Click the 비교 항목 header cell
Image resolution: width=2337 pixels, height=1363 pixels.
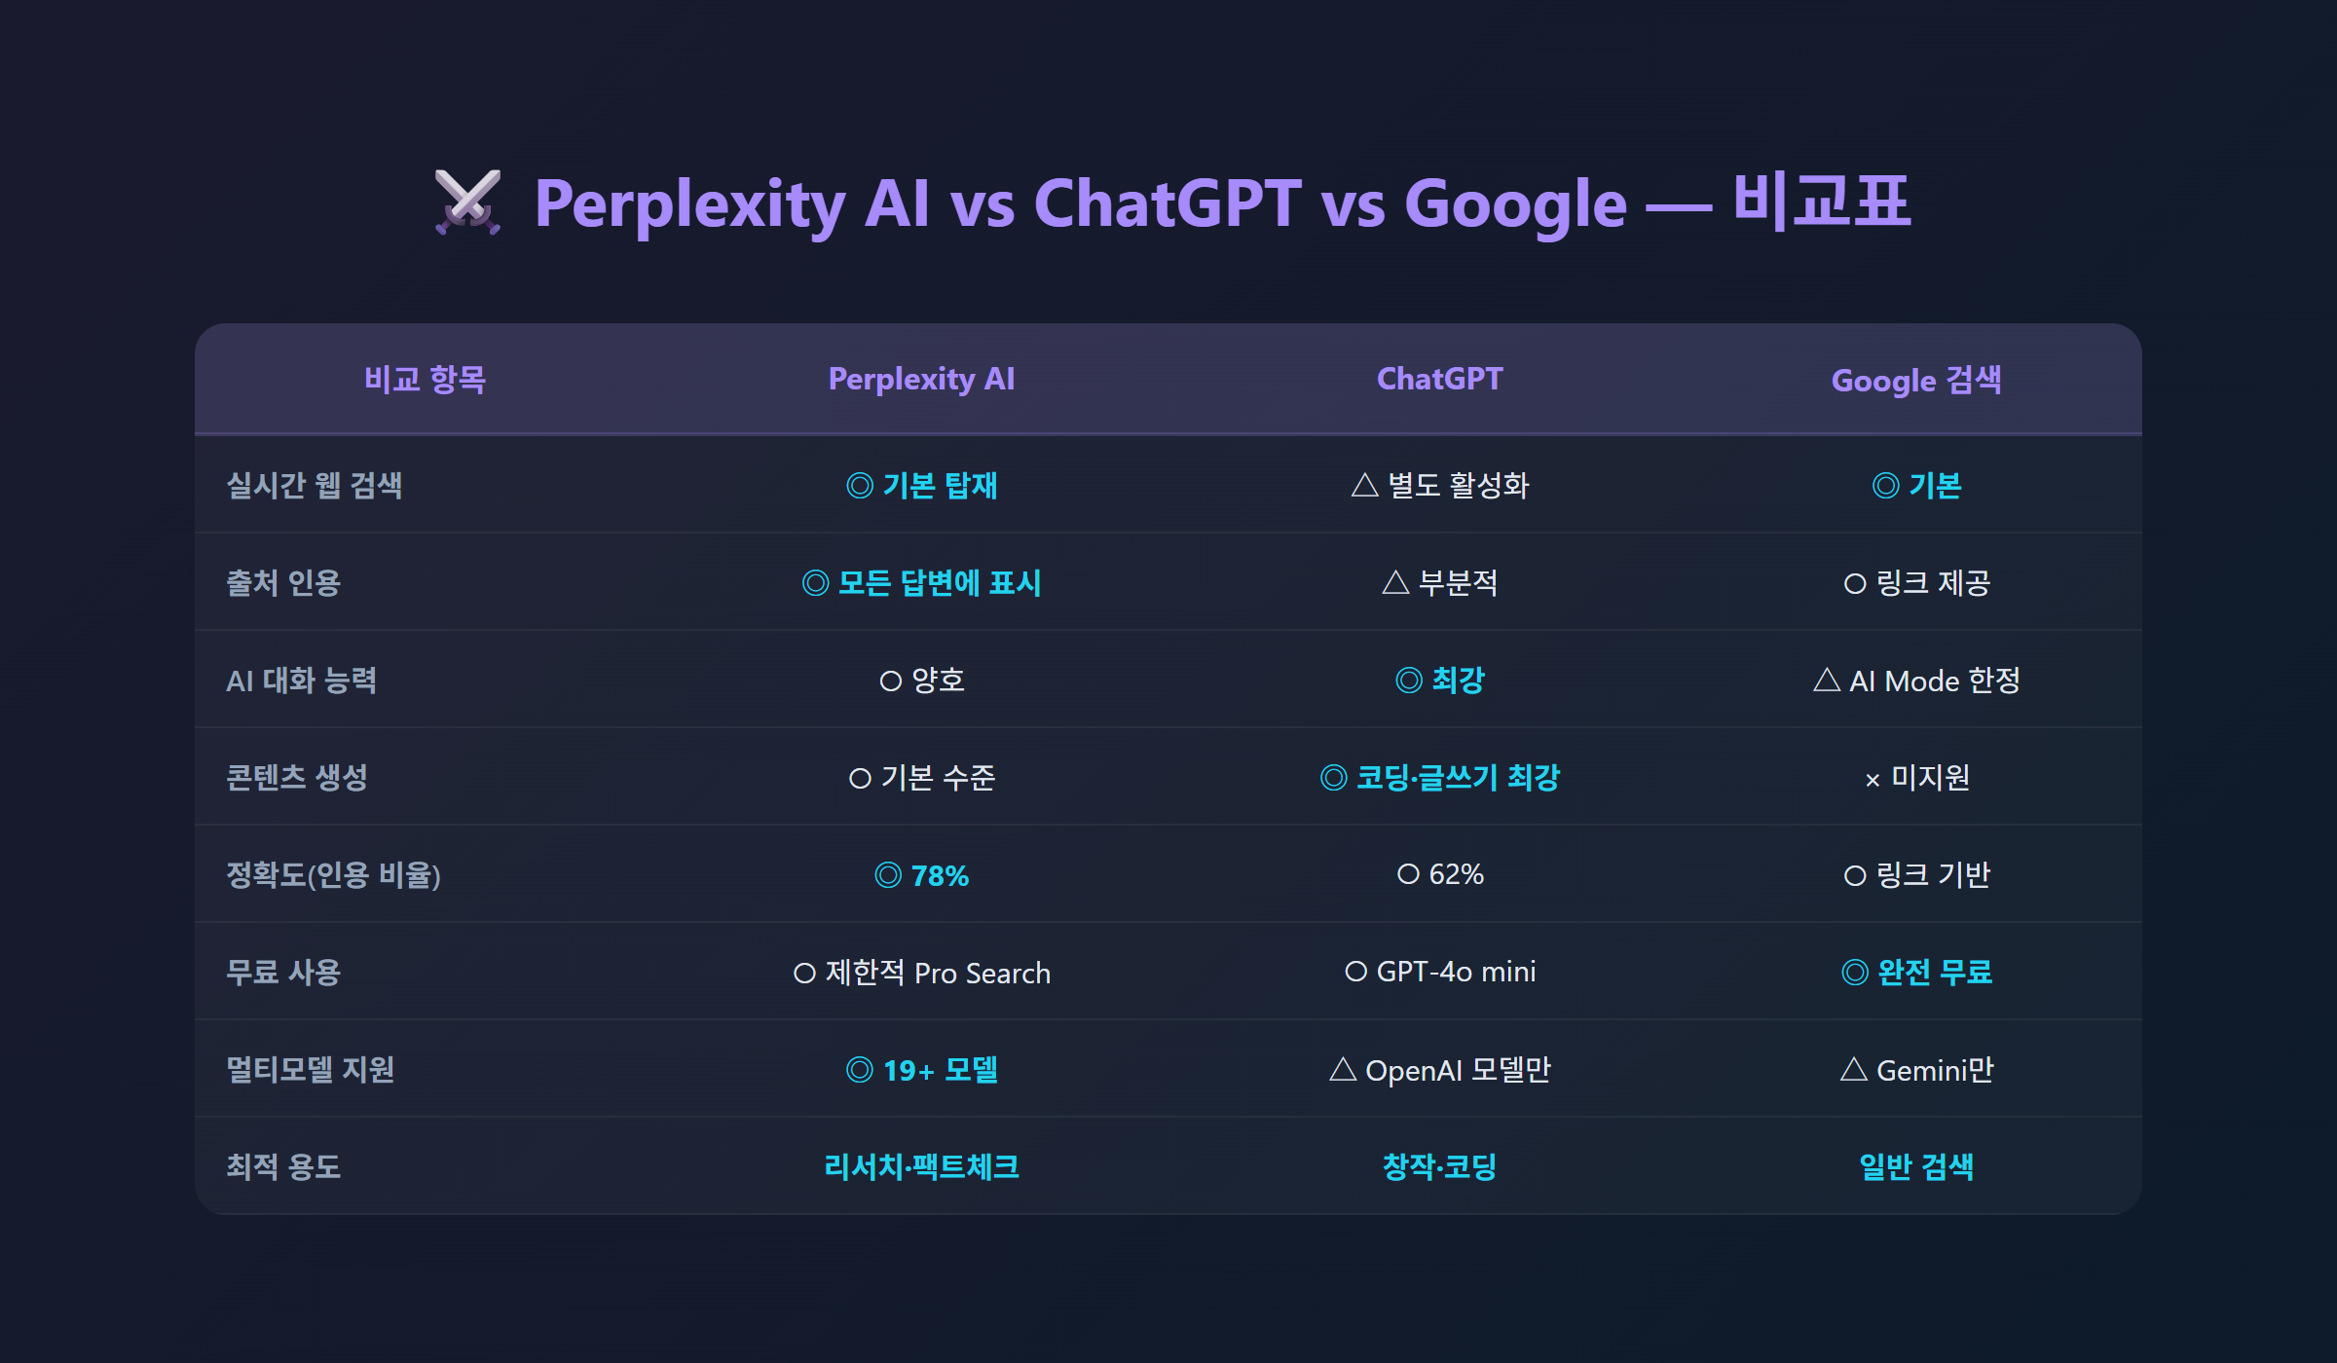coord(425,379)
